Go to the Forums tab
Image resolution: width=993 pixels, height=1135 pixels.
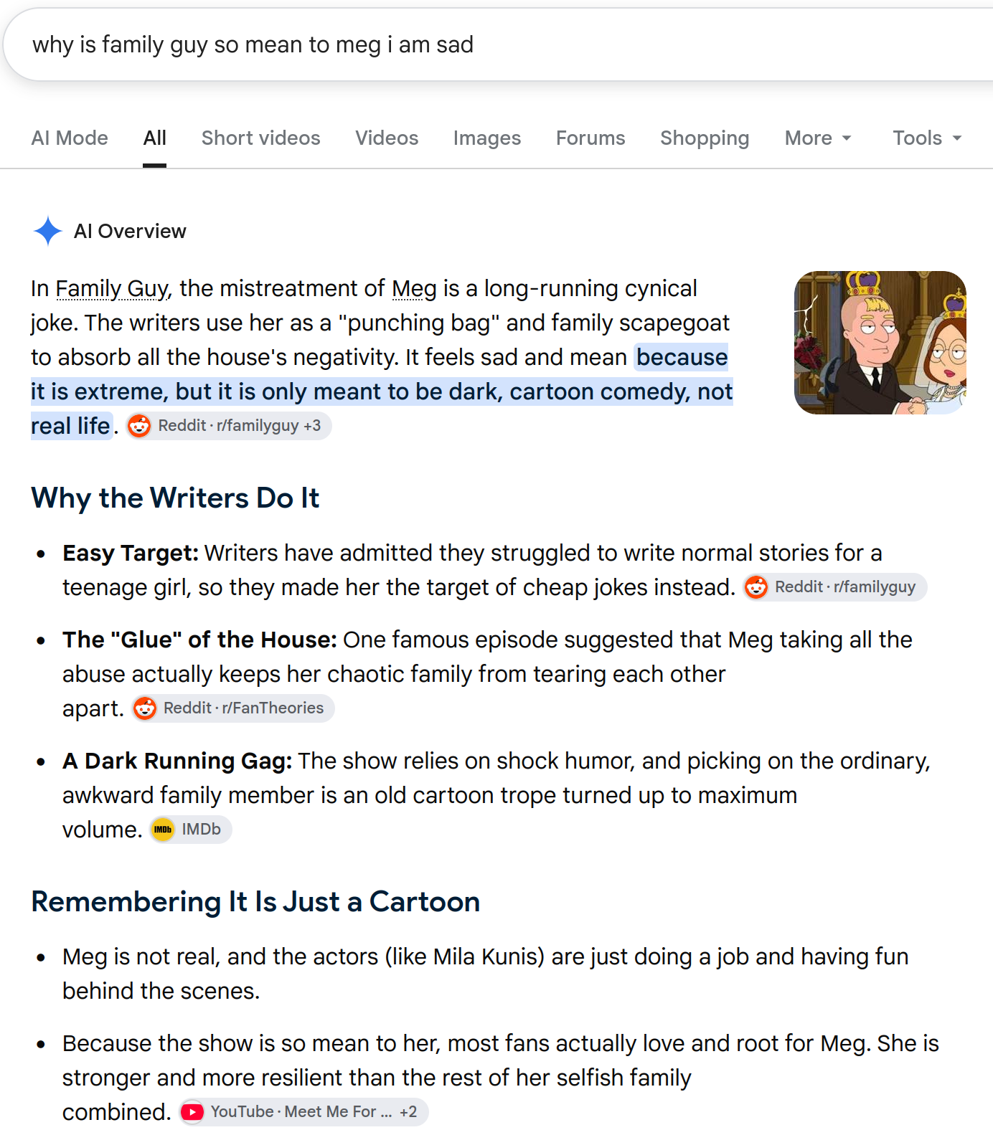coord(590,138)
